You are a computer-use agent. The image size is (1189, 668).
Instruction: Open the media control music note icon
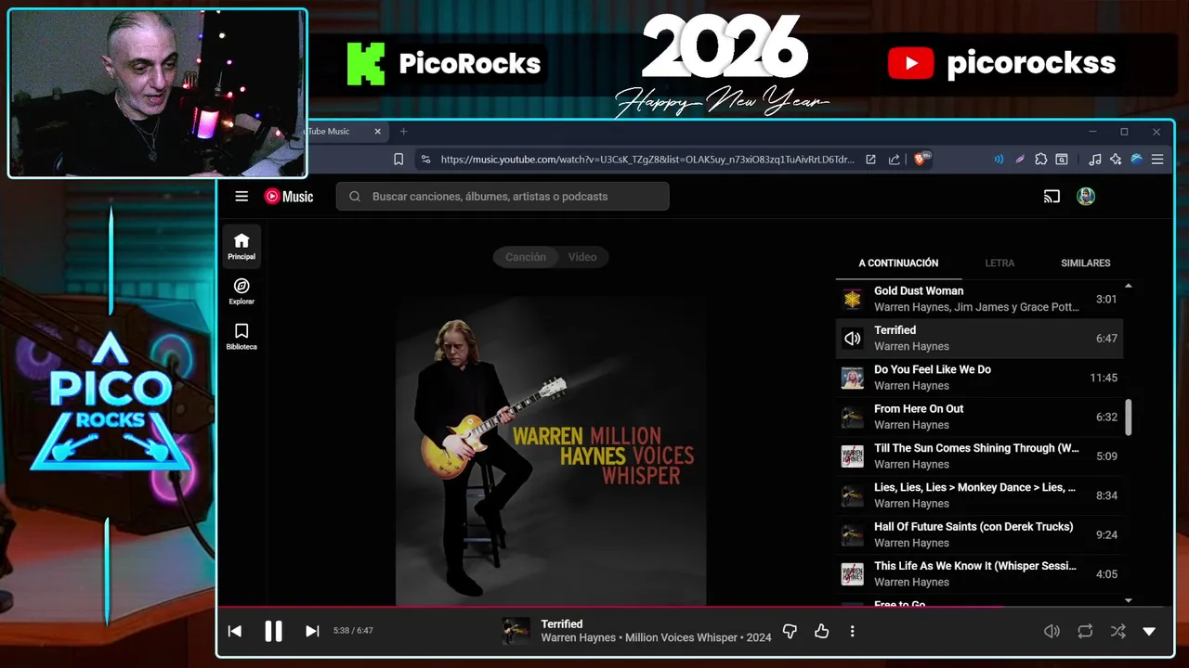pyautogui.click(x=1095, y=160)
